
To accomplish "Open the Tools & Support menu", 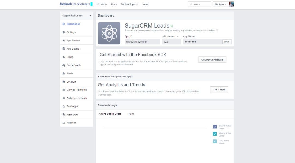I will [129, 4].
